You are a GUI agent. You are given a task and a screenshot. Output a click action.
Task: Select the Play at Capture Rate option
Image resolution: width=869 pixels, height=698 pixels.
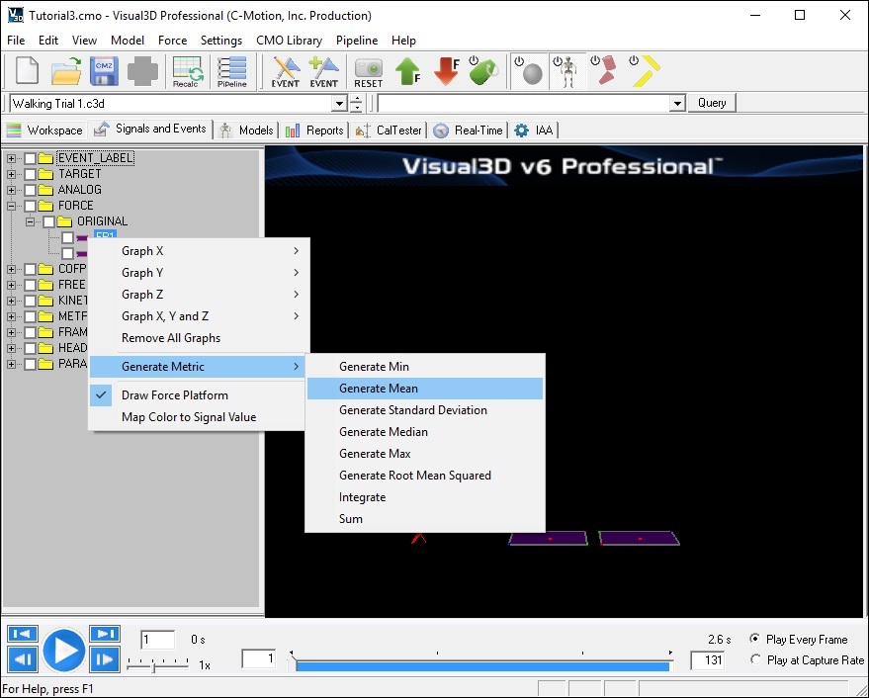point(755,660)
